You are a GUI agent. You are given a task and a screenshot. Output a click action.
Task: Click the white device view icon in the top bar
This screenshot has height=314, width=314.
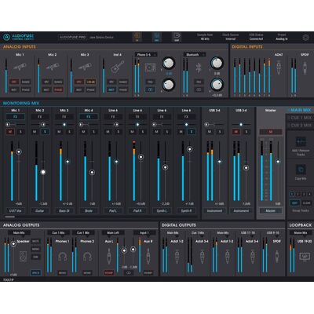177,37
